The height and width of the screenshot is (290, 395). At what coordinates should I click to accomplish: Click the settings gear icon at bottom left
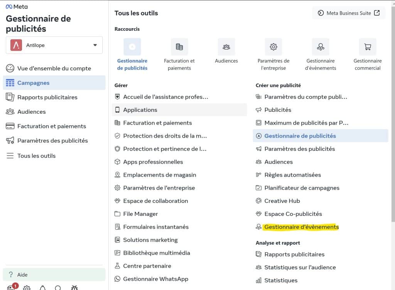click(x=27, y=287)
